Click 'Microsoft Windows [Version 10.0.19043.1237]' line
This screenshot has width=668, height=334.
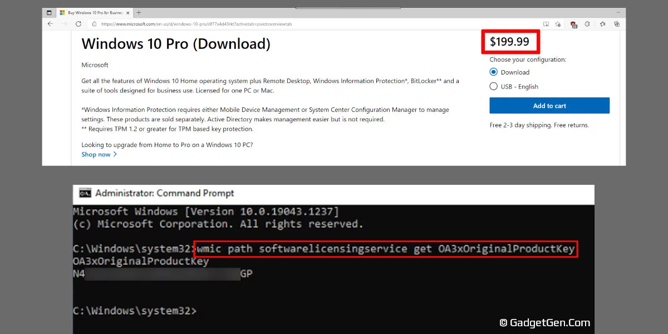[206, 212]
